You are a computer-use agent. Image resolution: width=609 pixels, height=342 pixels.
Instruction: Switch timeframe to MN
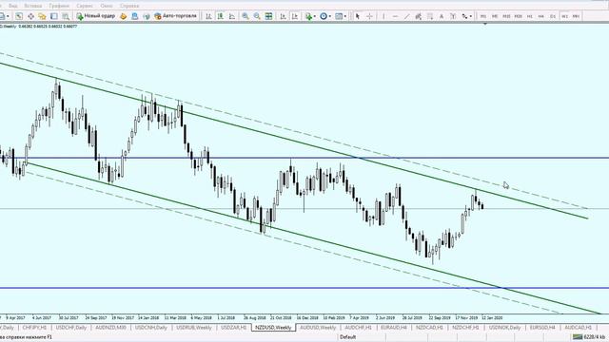577,16
